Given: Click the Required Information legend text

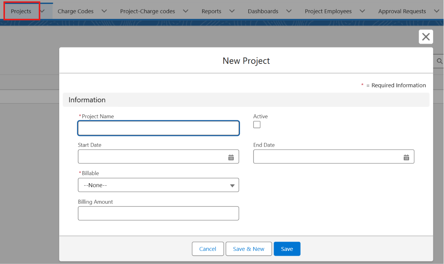Looking at the screenshot, I should coord(398,85).
